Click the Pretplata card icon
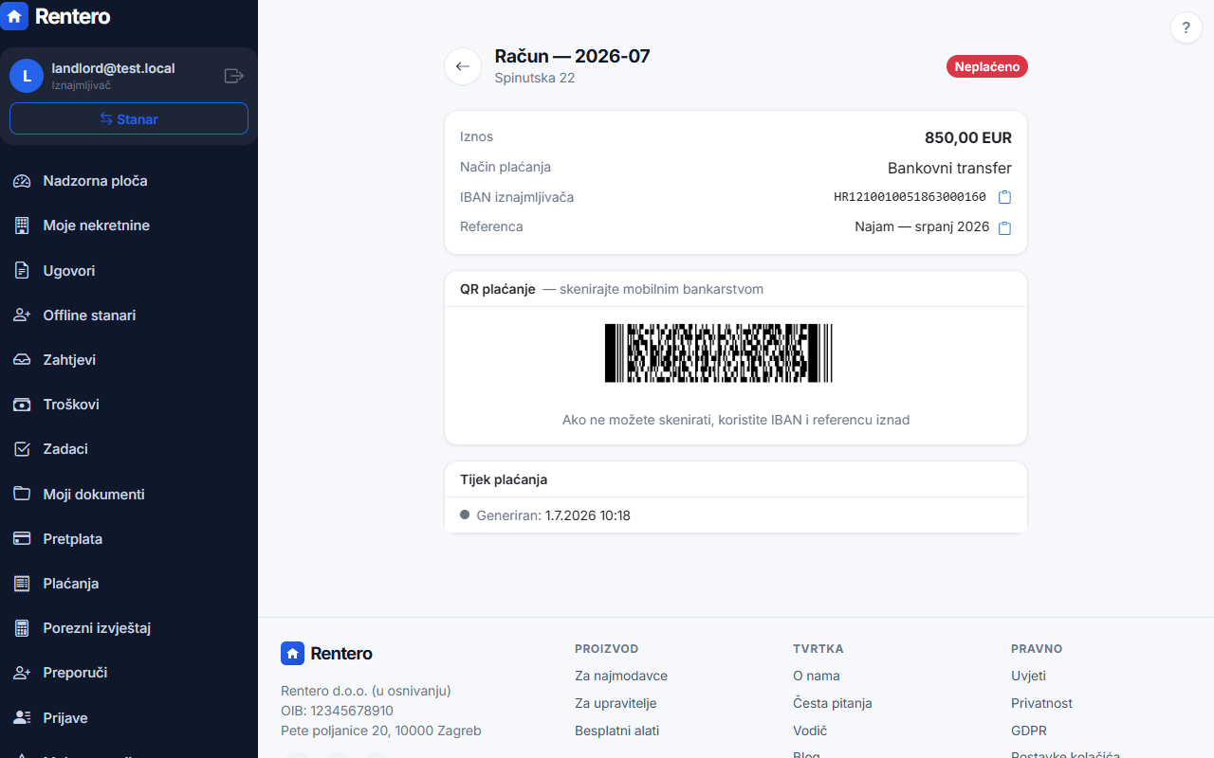Viewport: 1214px width, 758px height. [22, 538]
